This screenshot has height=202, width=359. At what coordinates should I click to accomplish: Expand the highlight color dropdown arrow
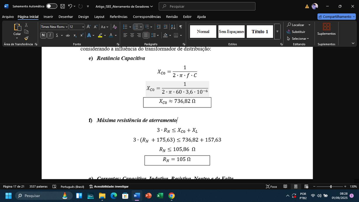(105, 35)
